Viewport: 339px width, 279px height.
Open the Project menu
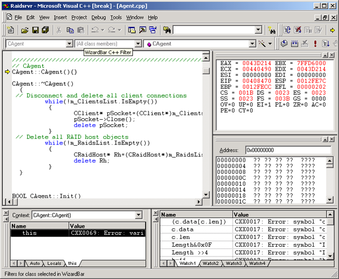tap(79, 18)
